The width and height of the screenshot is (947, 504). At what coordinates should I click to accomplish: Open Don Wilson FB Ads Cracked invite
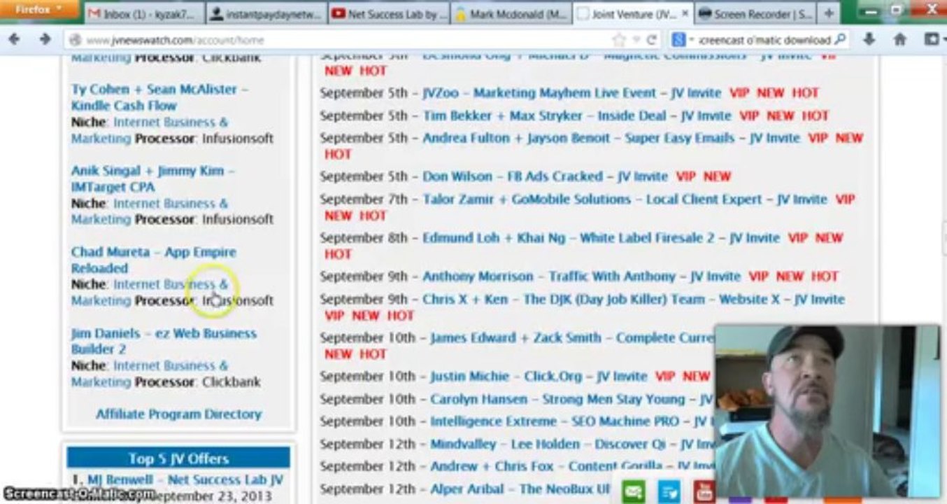coord(545,176)
